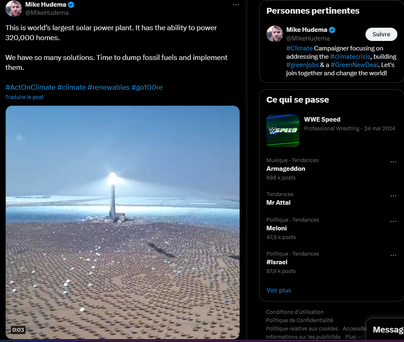Open the WWE Speed thumbnail image
Viewport: 404px width, 342px height.
click(283, 131)
